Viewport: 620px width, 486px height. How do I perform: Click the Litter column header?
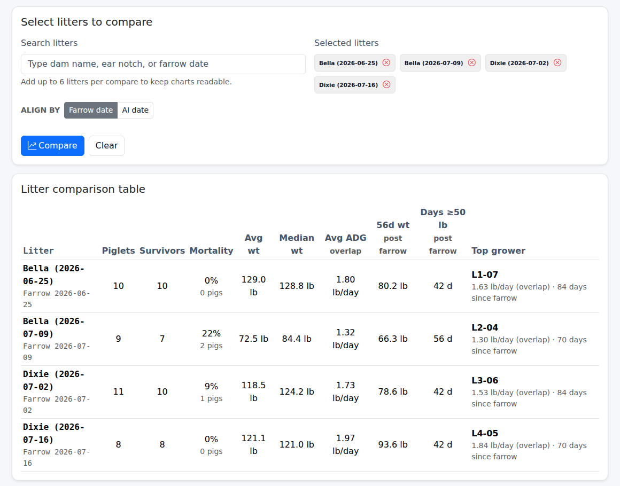tap(38, 250)
